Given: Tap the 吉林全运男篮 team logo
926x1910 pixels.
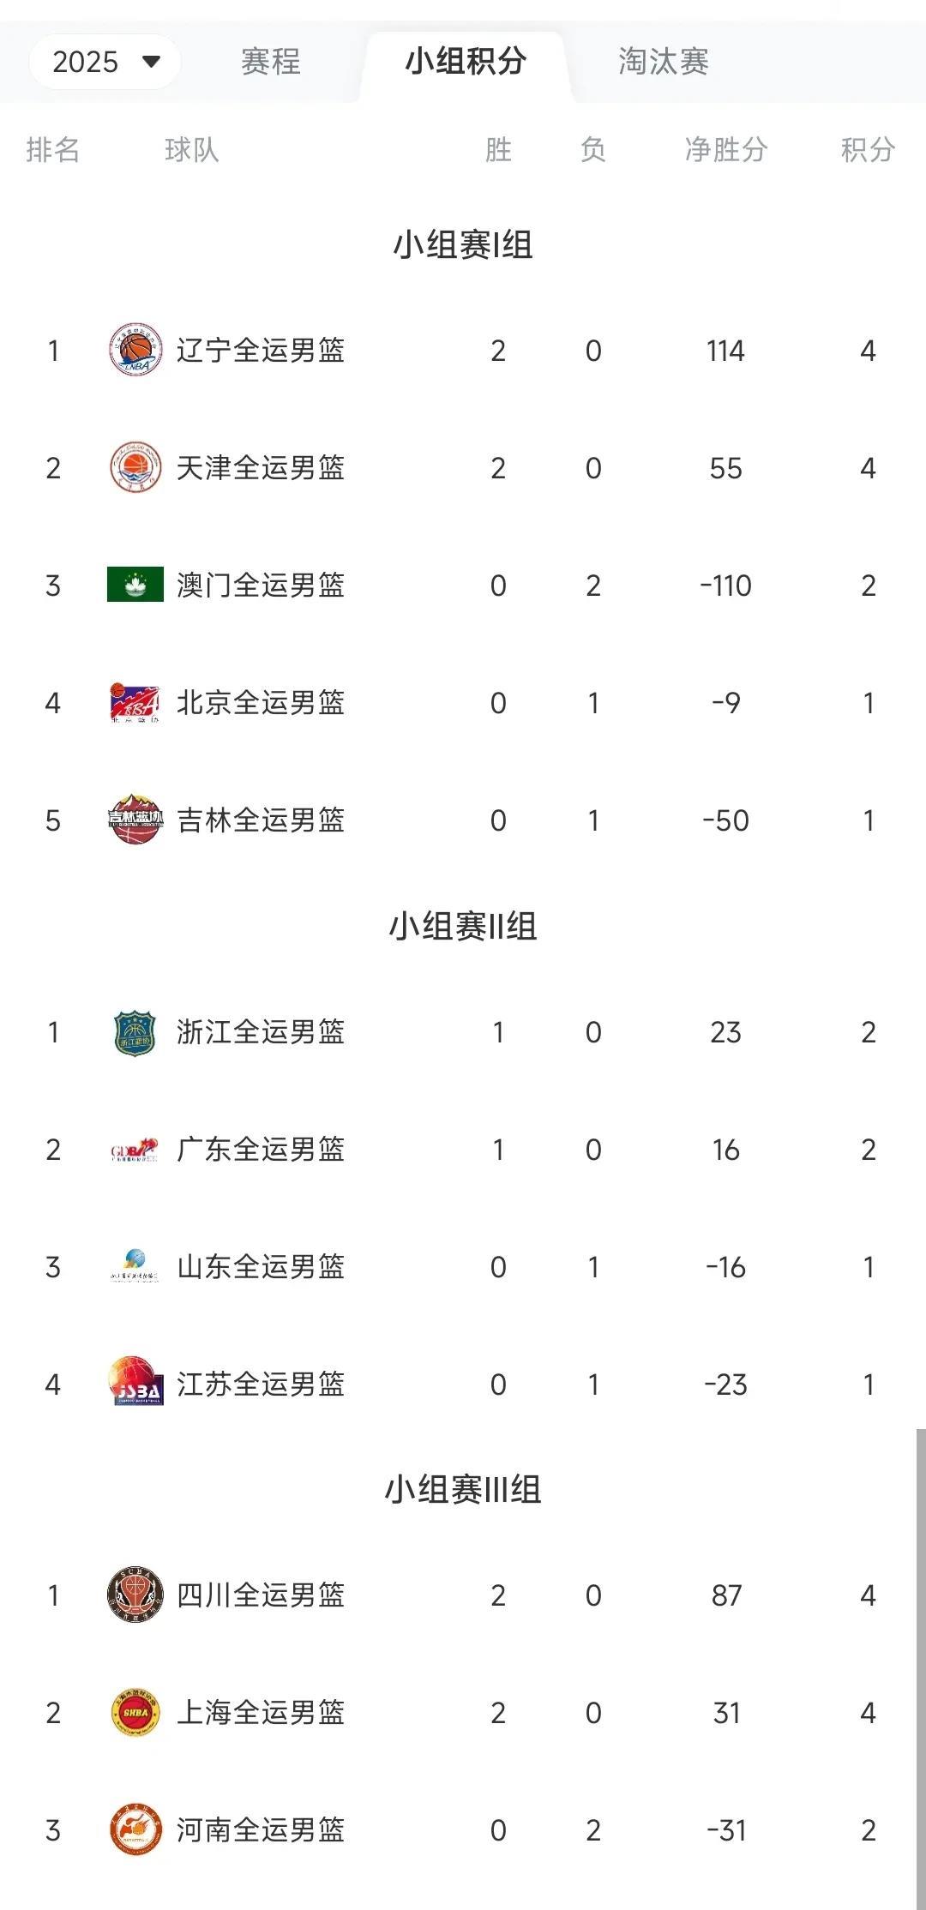Looking at the screenshot, I should pyautogui.click(x=135, y=820).
